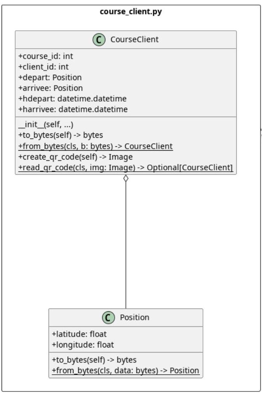The width and height of the screenshot is (262, 393).
Task: Click the +client_id: int attribute
Action: 43,67
